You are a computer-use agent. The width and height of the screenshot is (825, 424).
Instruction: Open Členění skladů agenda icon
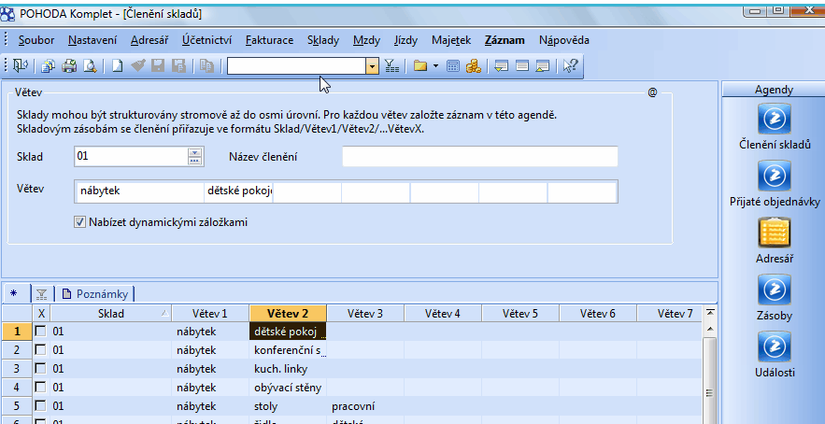775,119
